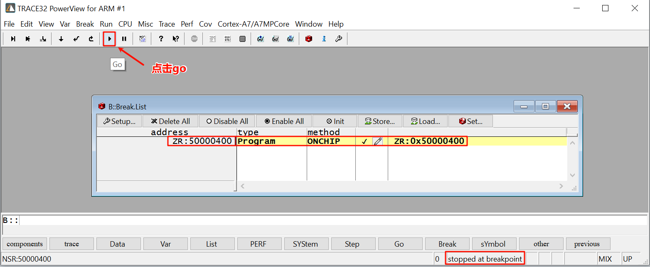650x267 pixels.
Task: Click the Set... breakpoint button
Action: pyautogui.click(x=470, y=121)
